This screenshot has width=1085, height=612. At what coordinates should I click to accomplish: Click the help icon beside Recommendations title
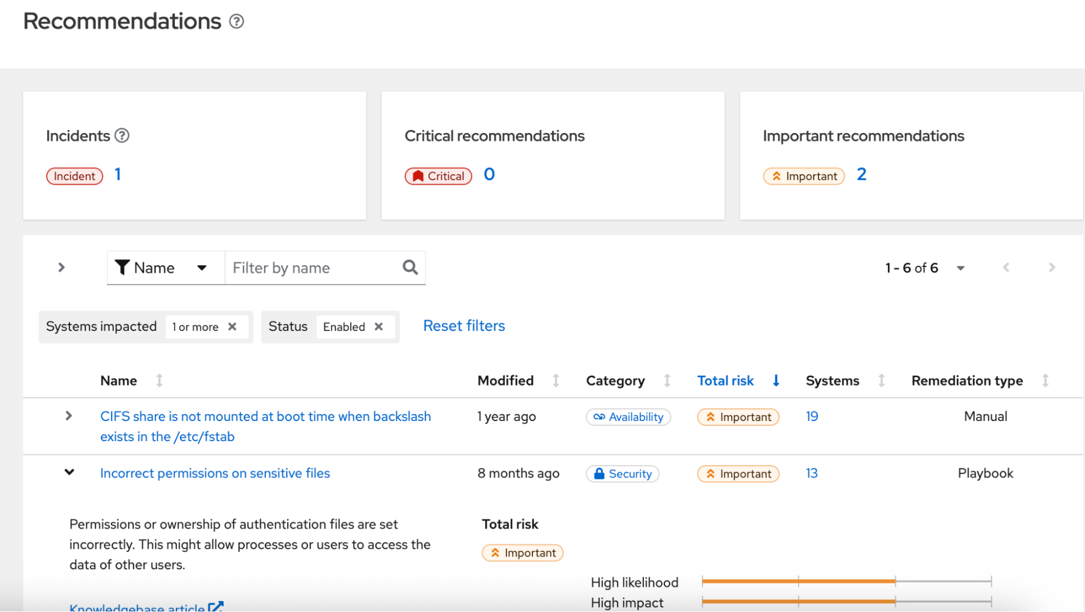click(236, 22)
